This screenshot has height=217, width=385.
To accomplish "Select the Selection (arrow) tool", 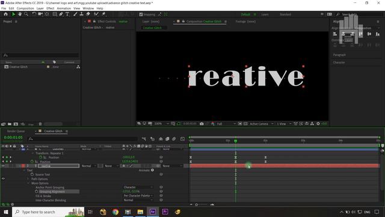I will click(x=13, y=14).
